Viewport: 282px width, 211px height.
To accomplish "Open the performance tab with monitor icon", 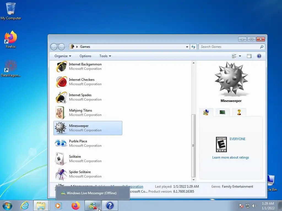I will (x=223, y=112).
